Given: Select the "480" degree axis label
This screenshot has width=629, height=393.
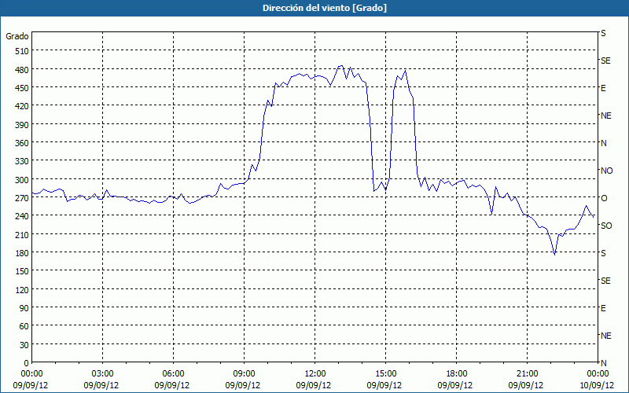Looking at the screenshot, I should coord(22,70).
